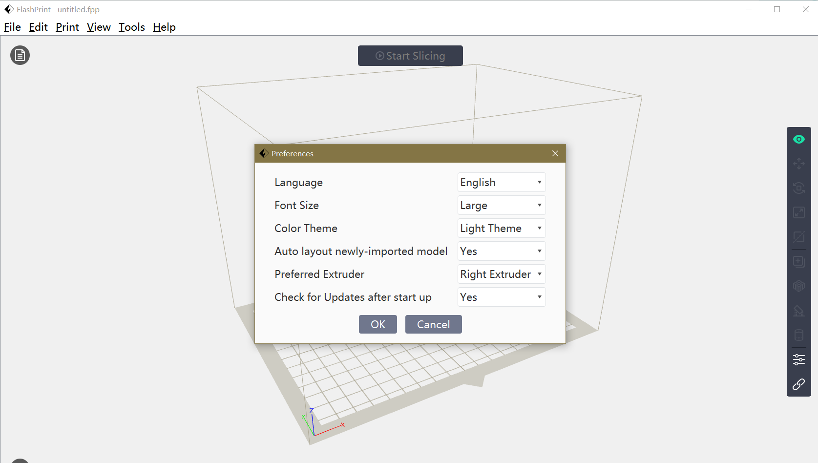818x463 pixels.
Task: Open the File menu
Action: 12,27
